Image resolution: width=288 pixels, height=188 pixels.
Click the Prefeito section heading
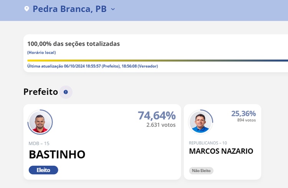[40, 92]
